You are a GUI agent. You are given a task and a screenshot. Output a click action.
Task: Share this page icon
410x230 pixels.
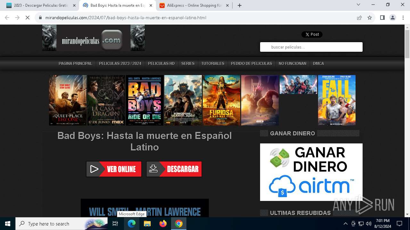tap(359, 18)
